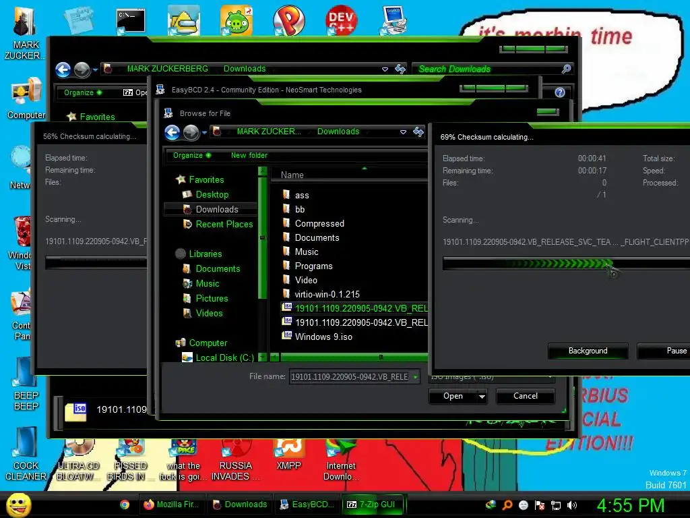
Task: Expand address dropdown in Downloads explorer window
Action: pyautogui.click(x=385, y=69)
